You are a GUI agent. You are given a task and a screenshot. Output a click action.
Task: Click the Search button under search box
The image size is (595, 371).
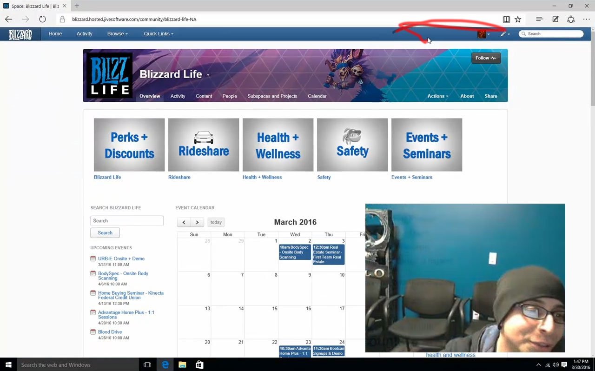point(105,233)
